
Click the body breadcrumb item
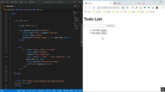[x=28, y=10]
